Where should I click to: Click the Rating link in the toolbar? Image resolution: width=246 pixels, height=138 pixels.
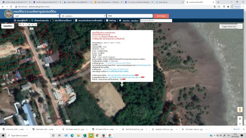[111, 20]
